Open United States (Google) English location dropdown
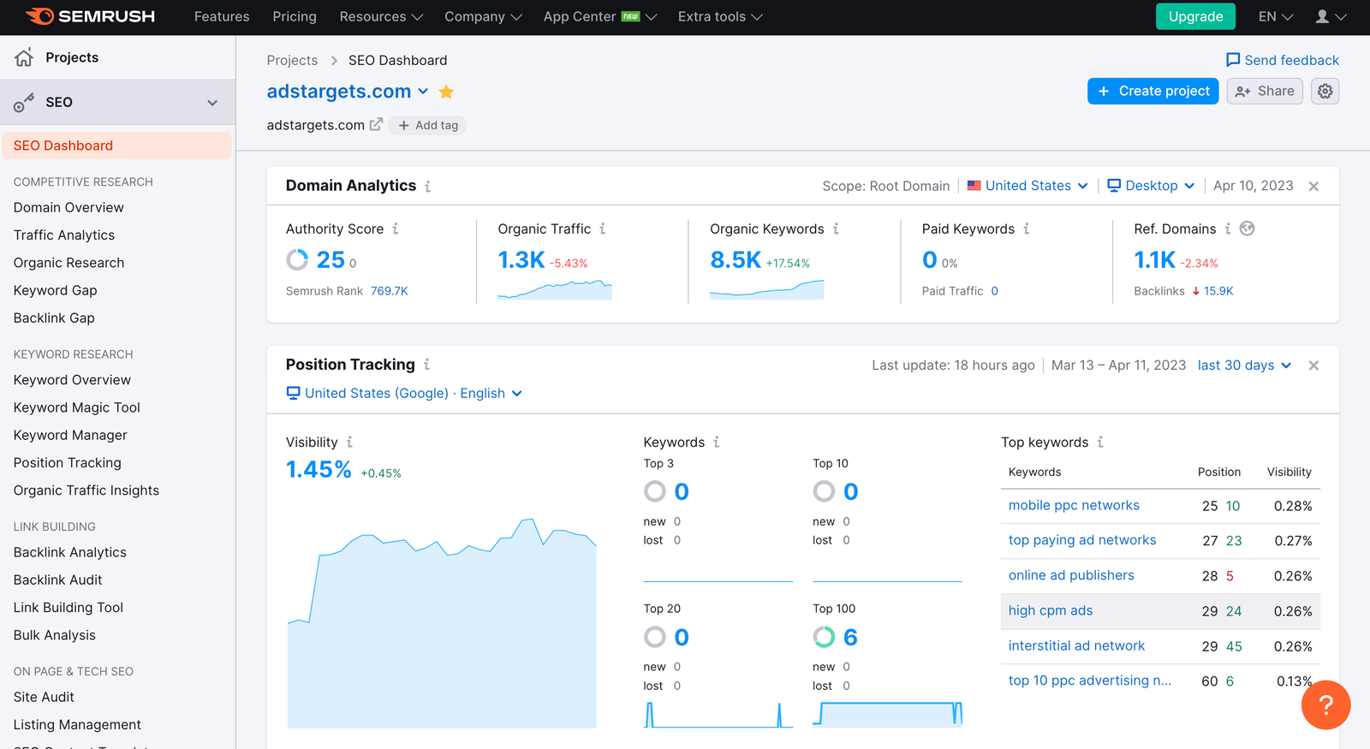The width and height of the screenshot is (1370, 749). pyautogui.click(x=404, y=393)
